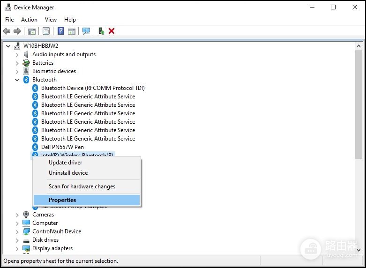
Task: Click the W10BHBBJW2 computer root icon
Action: (x=17, y=46)
